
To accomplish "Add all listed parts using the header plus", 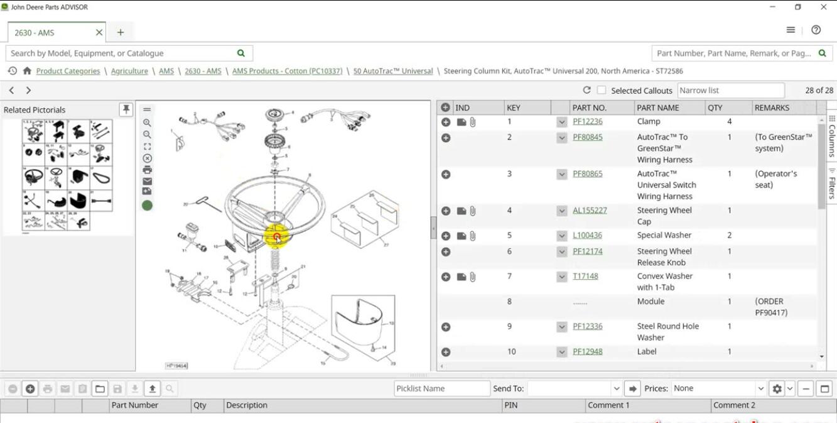I will coord(445,107).
